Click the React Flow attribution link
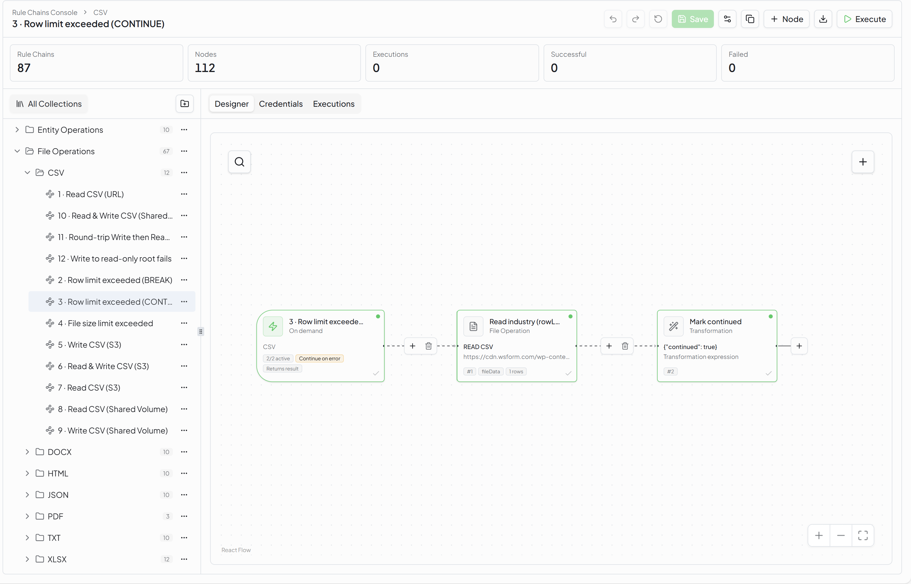Image resolution: width=911 pixels, height=584 pixels. [x=236, y=550]
